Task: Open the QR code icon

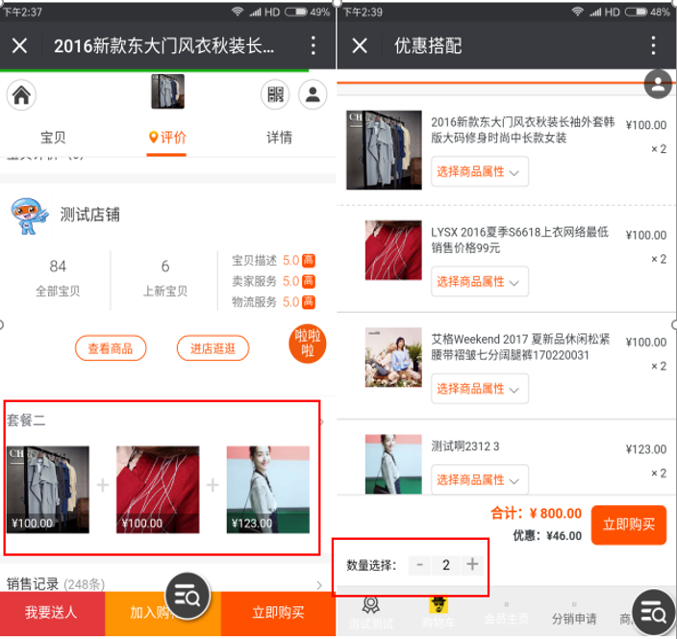Action: 276,94
